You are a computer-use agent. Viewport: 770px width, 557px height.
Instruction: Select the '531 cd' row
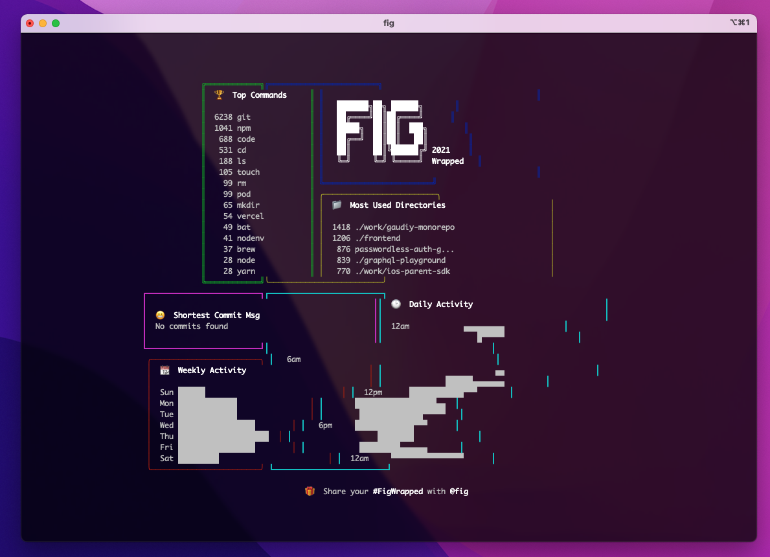click(x=232, y=150)
